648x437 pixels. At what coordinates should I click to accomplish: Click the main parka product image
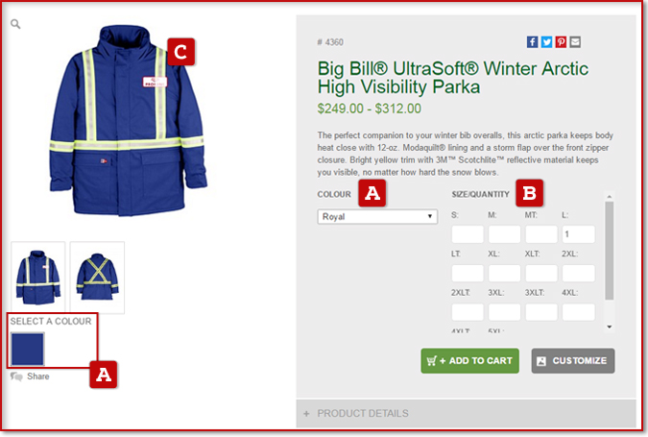128,121
